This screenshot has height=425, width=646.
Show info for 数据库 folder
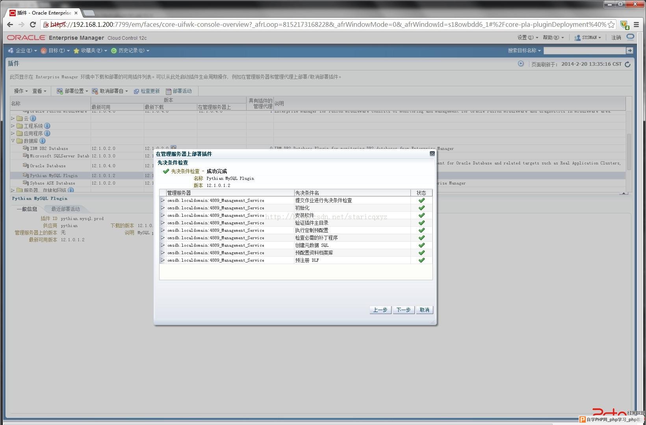pos(43,141)
